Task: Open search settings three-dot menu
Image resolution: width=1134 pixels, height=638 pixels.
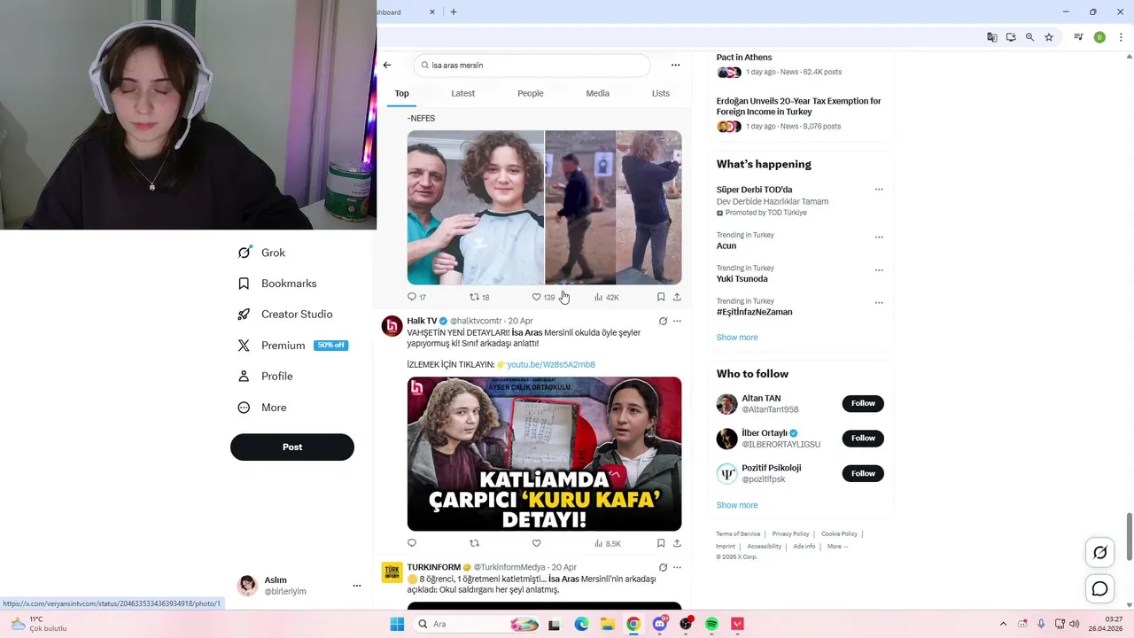Action: (675, 65)
